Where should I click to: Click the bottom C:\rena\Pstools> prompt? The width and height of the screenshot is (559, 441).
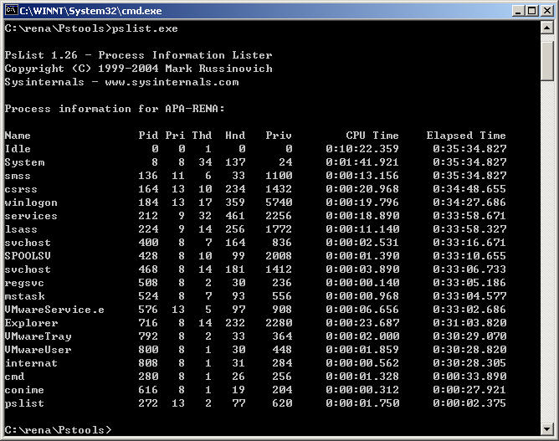58,430
